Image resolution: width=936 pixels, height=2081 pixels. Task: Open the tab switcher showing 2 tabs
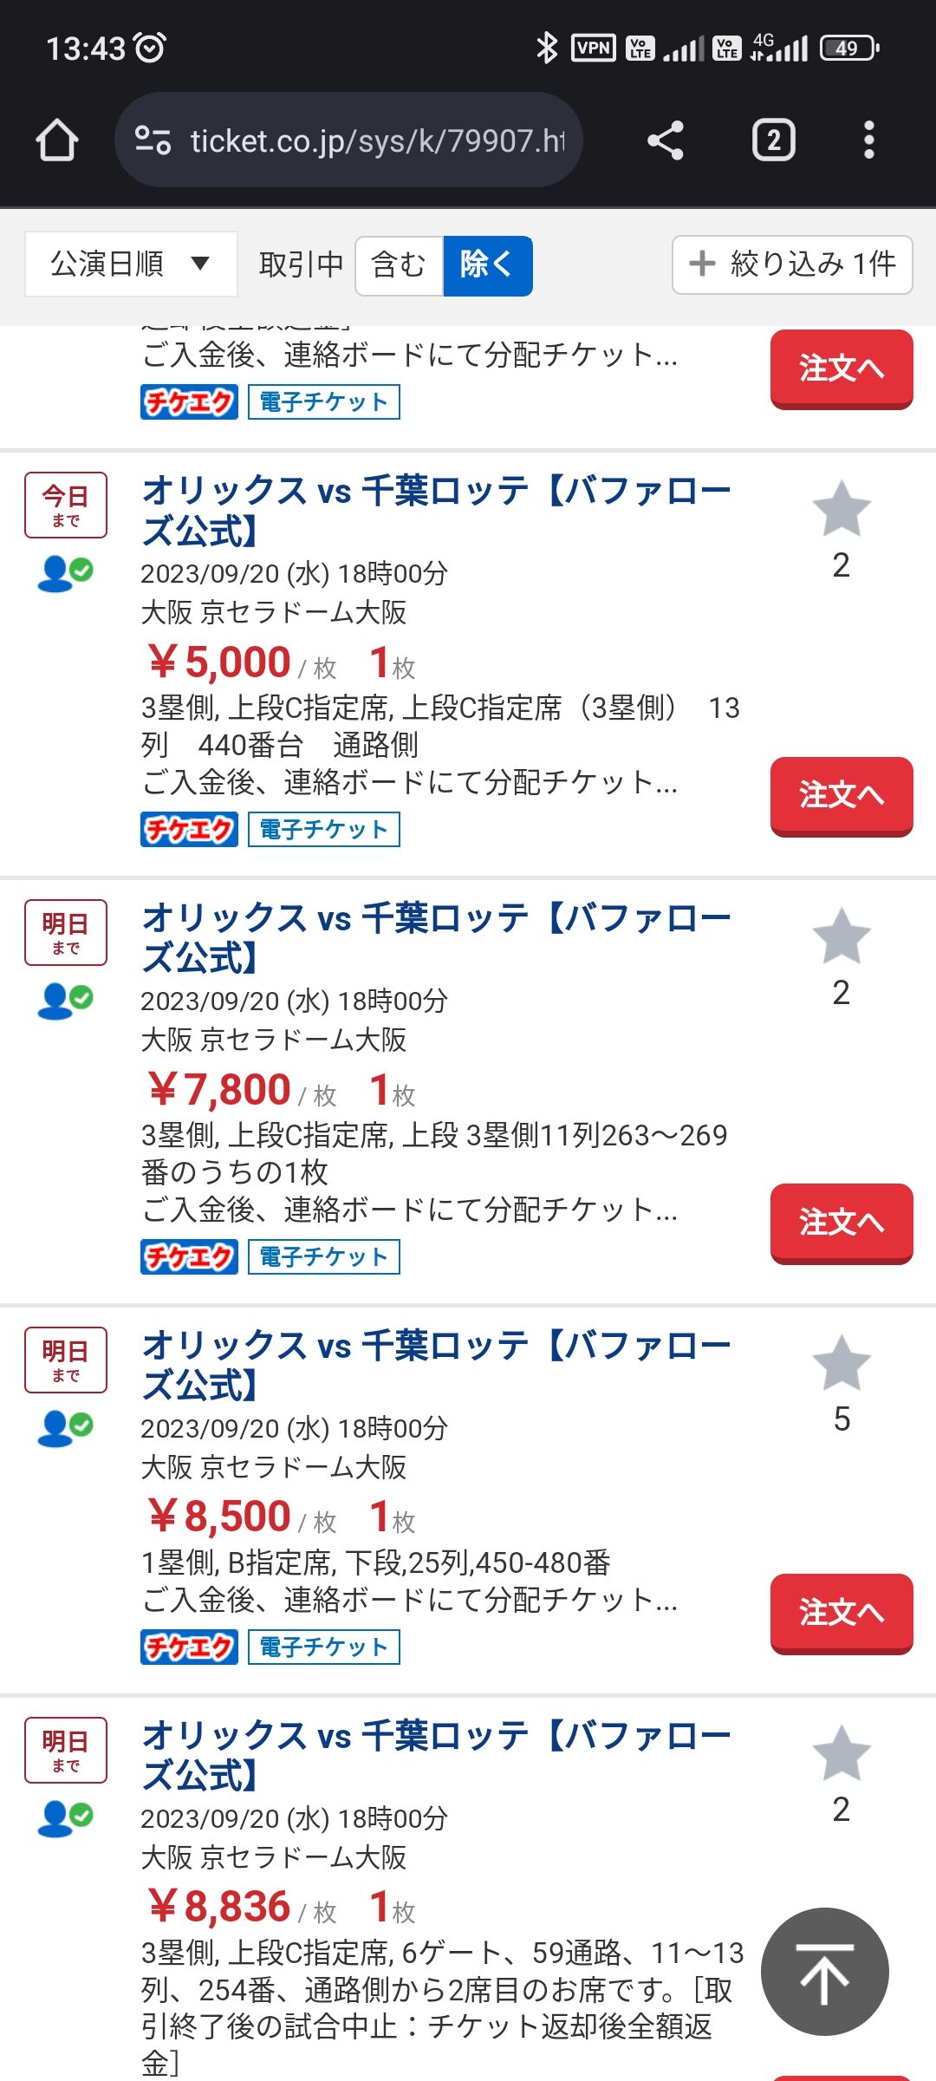click(773, 140)
